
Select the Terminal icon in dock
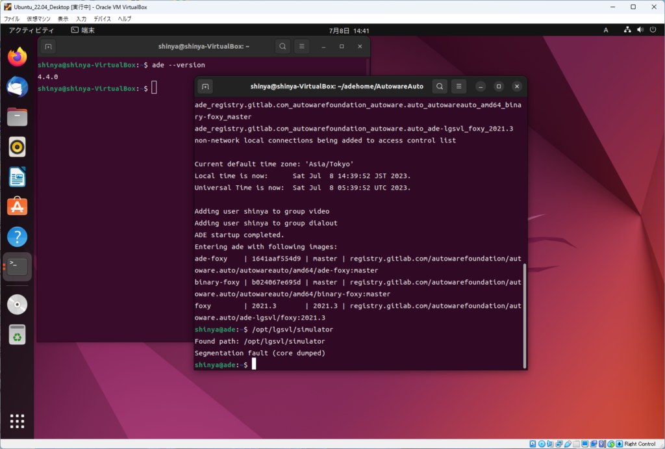point(17,266)
